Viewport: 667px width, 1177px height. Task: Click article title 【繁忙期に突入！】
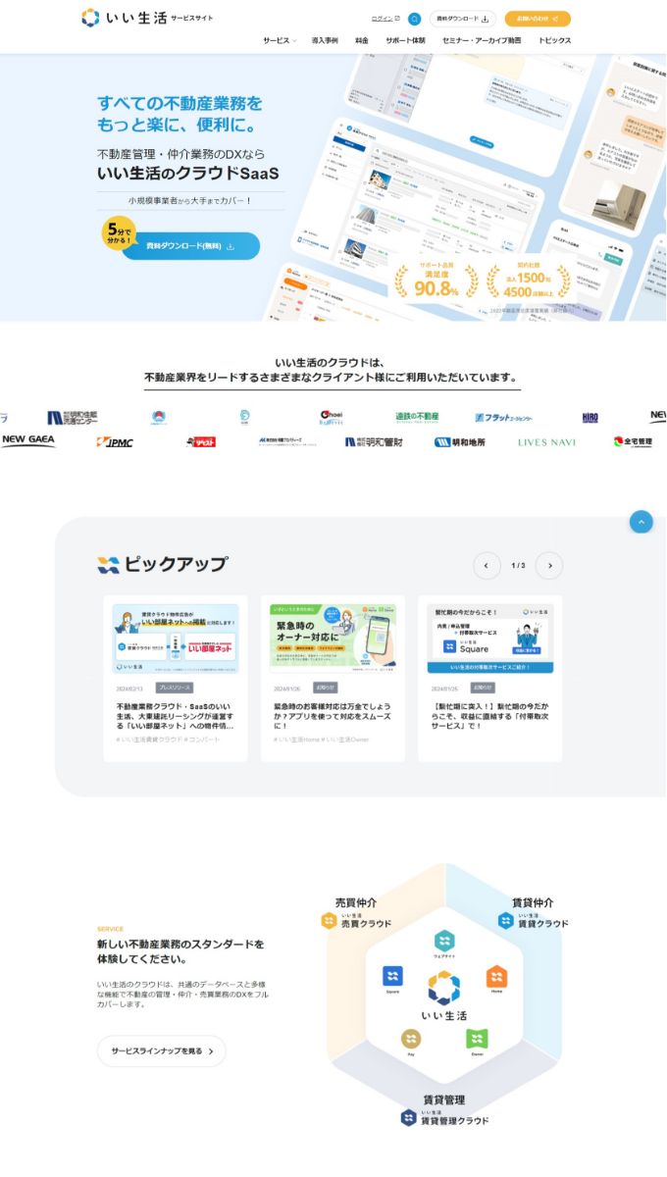click(x=489, y=716)
